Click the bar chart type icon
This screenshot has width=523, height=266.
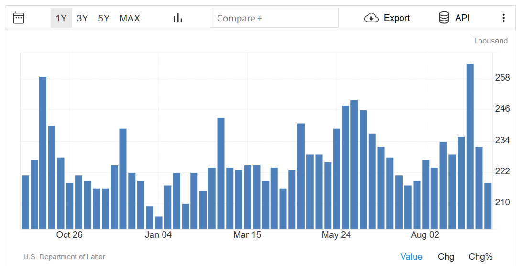(x=178, y=18)
